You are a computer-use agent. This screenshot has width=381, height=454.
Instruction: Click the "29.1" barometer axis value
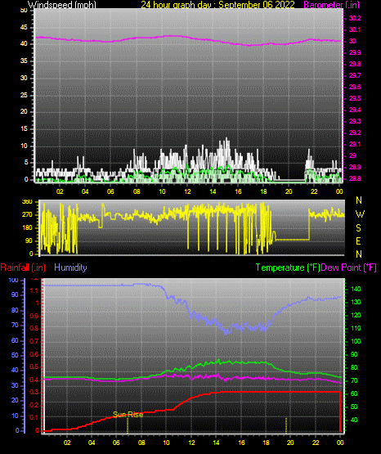(355, 144)
